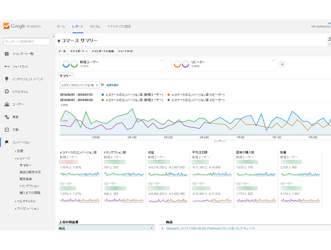Screen dimensions: 331x250
Task: Click the transactions new users sparkline
Action: pos(124,174)
